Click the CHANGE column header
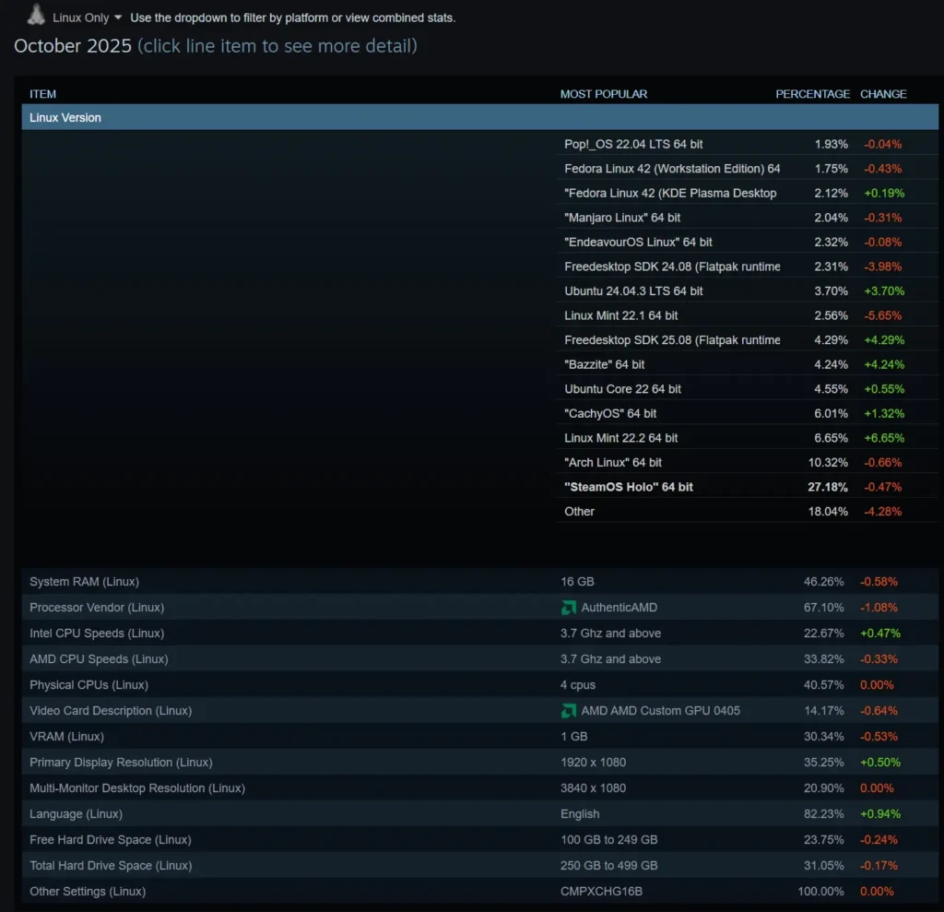 [883, 94]
